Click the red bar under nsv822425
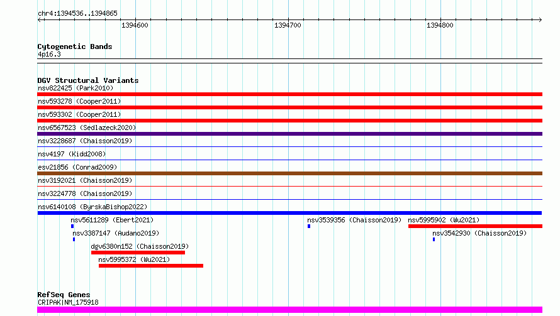560x316 pixels. tap(289, 94)
